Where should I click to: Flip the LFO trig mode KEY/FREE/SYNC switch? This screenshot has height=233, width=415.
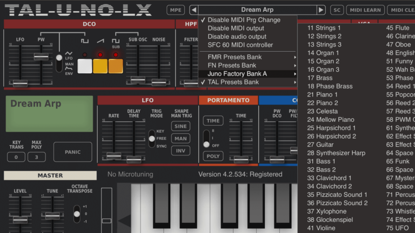(152, 139)
